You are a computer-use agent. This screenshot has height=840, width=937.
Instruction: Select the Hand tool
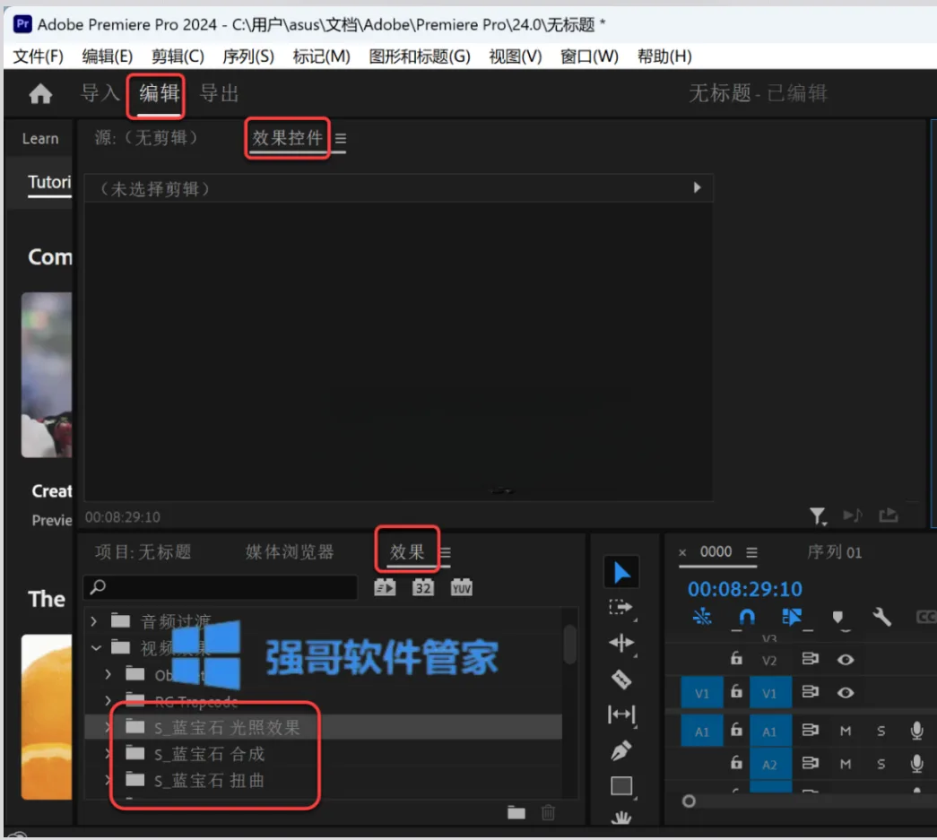click(621, 818)
